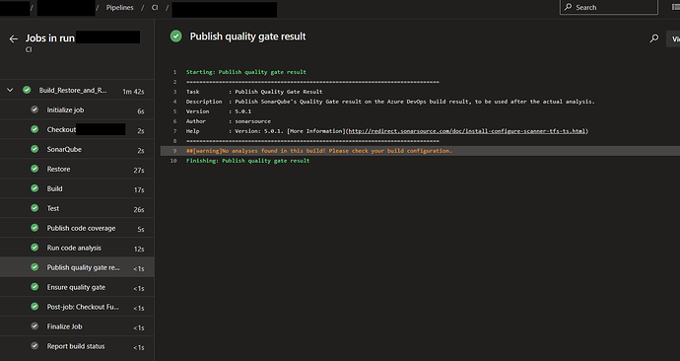680x361 pixels.
Task: Select Post-job: Checkout Fu... step
Action: [x=77, y=307]
